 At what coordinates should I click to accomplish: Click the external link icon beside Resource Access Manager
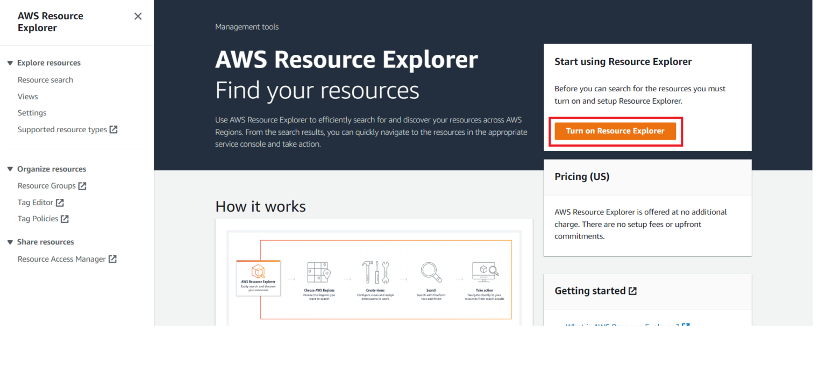[112, 258]
